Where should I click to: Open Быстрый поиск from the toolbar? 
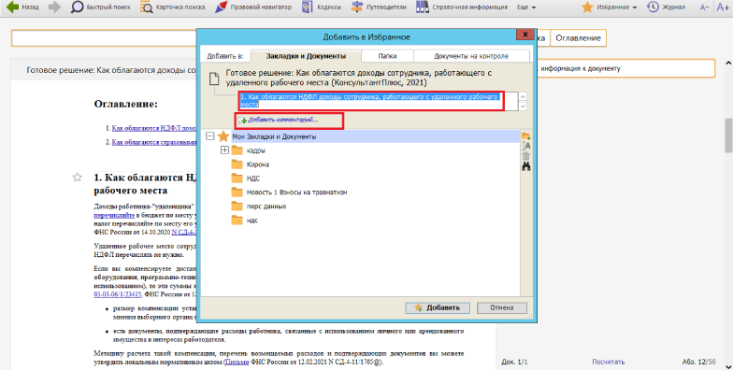100,7
